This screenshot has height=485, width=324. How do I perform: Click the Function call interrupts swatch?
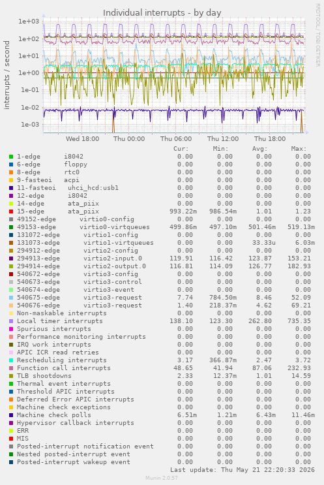[x=11, y=368]
